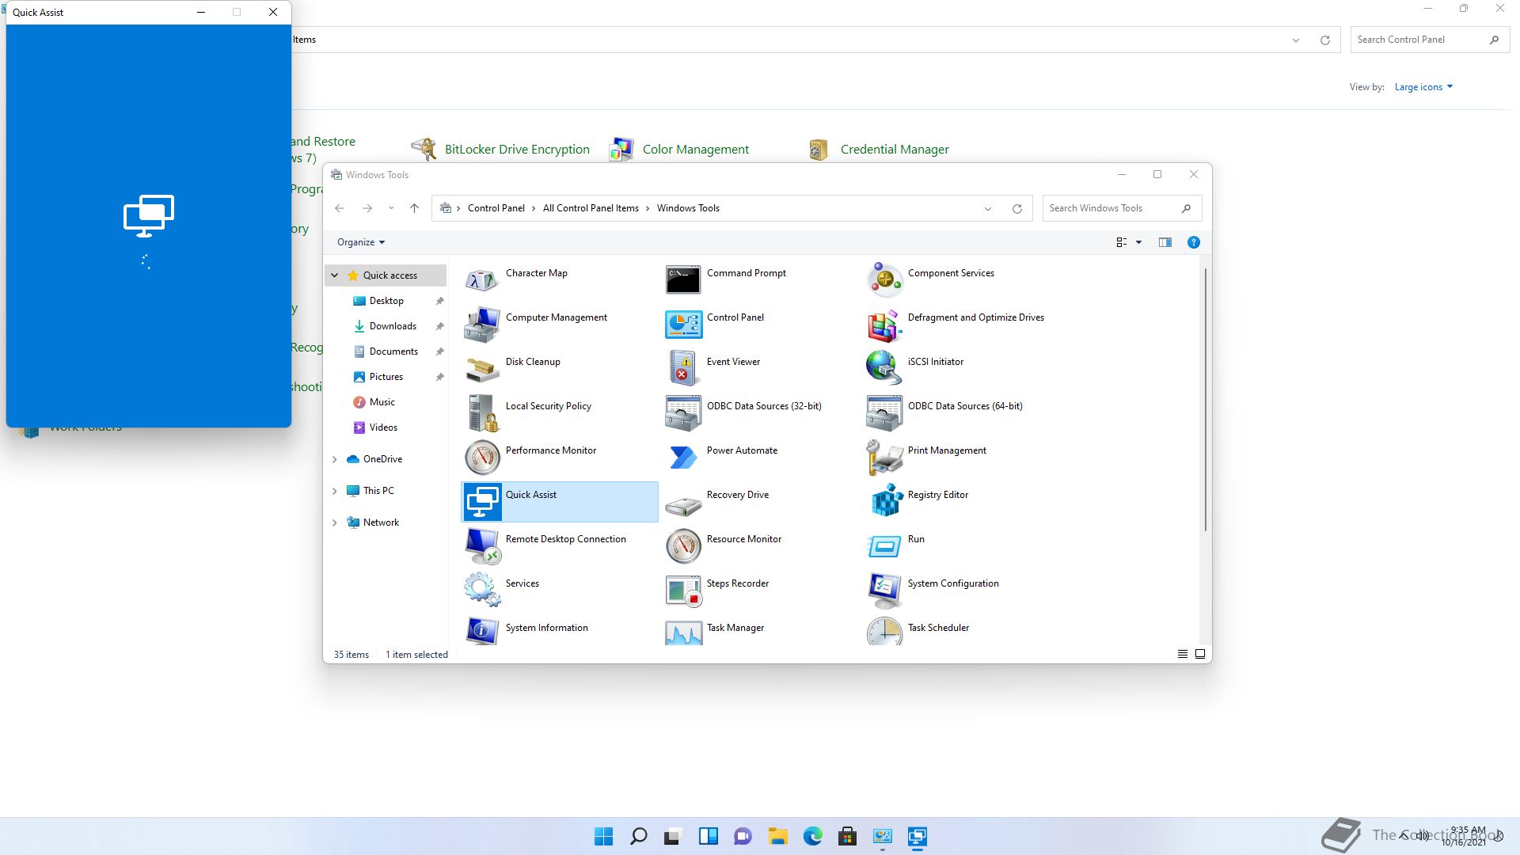The height and width of the screenshot is (855, 1520).
Task: Refresh the Windows Tools window
Action: [x=1016, y=208]
